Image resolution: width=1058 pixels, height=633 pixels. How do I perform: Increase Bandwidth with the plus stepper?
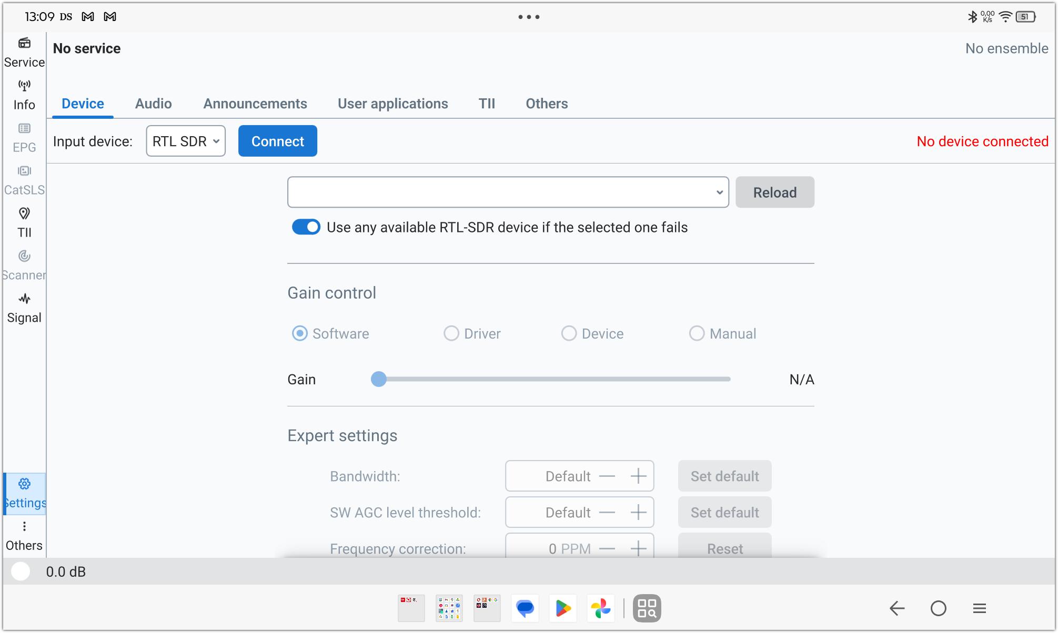[x=638, y=476]
